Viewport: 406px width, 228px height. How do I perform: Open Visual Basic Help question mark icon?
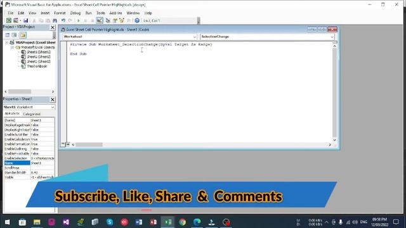[x=137, y=20]
